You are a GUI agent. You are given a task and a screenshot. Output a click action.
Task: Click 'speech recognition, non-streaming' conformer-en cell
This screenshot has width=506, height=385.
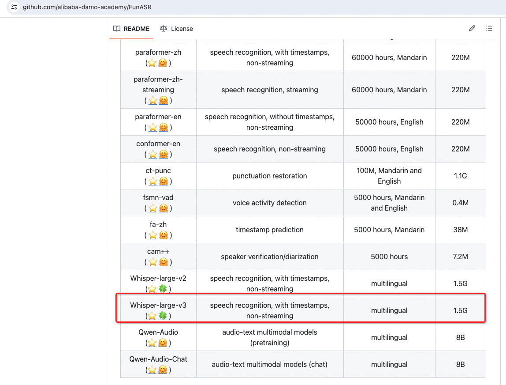pyautogui.click(x=270, y=149)
